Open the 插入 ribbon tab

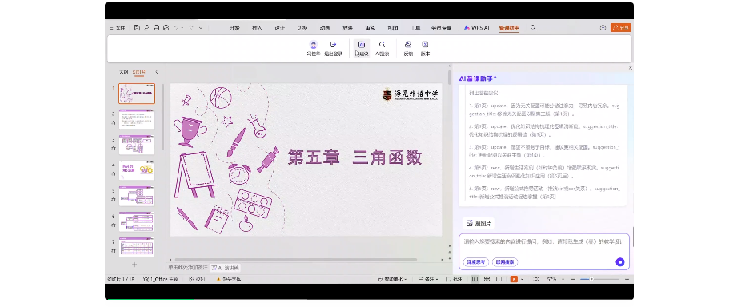point(257,28)
